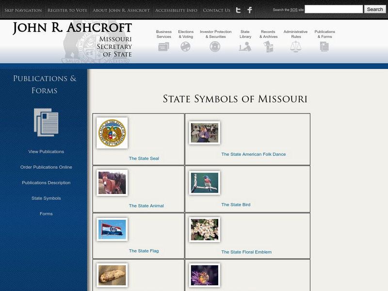This screenshot has width=388, height=291.
Task: Follow The State Seal link
Action: pos(144,159)
